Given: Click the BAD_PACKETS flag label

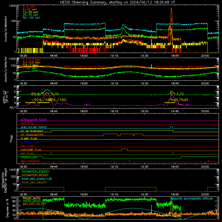Looking at the screenshot, I should (x=30, y=161).
